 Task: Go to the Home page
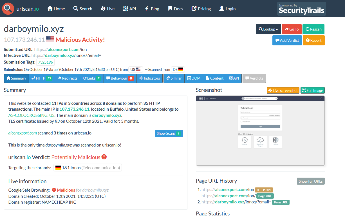pos(56,9)
